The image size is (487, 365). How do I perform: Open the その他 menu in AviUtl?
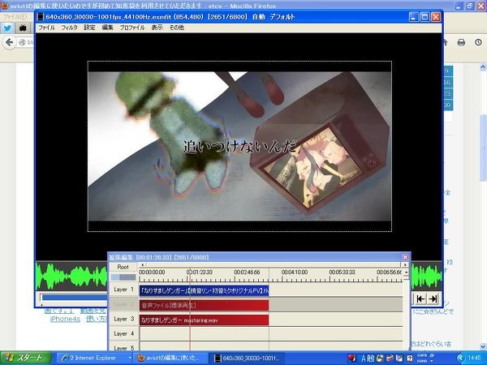click(177, 28)
